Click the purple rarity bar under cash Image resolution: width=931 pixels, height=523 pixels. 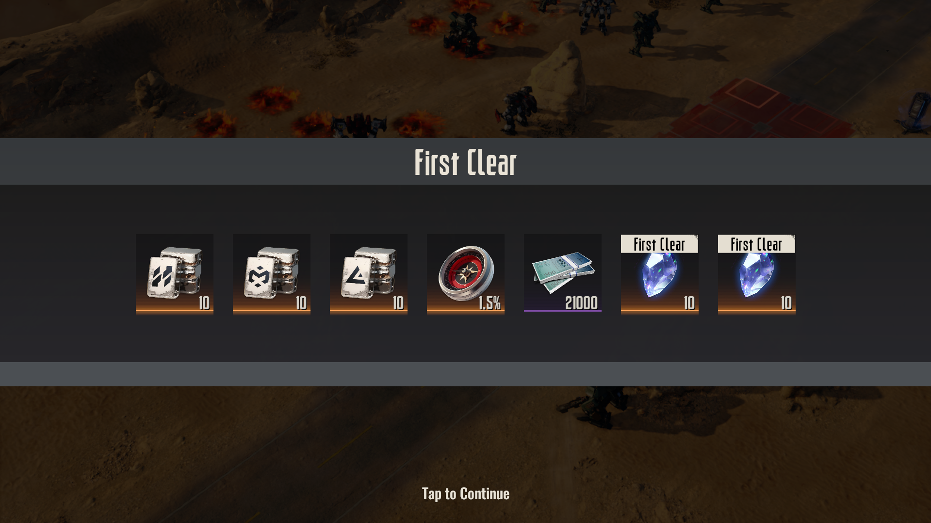pyautogui.click(x=563, y=311)
